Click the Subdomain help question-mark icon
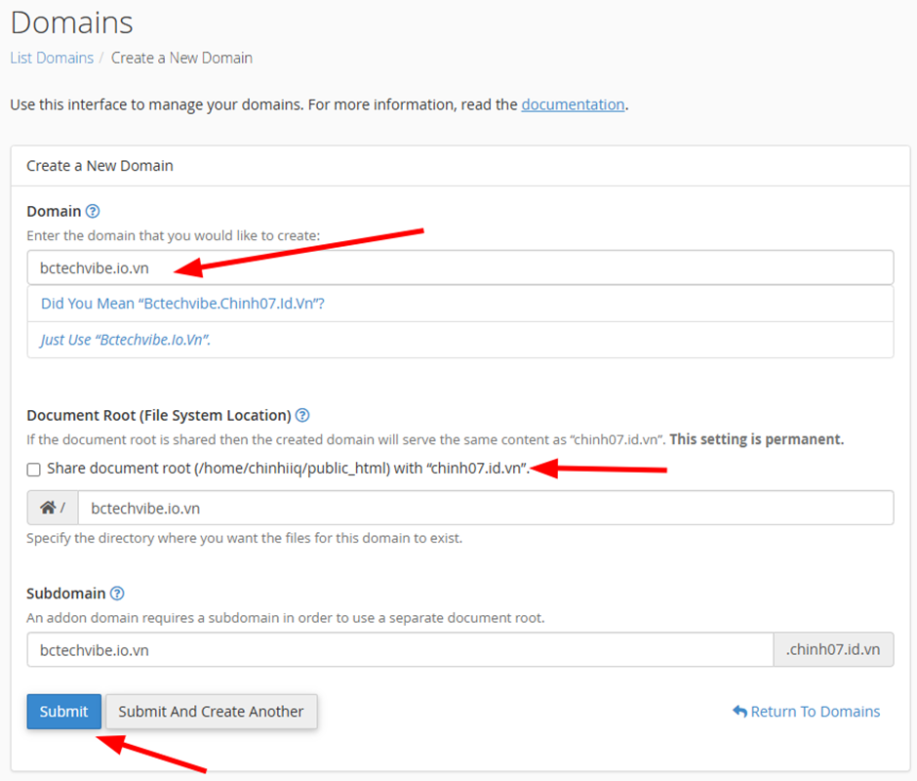This screenshot has height=781, width=917. click(x=117, y=593)
